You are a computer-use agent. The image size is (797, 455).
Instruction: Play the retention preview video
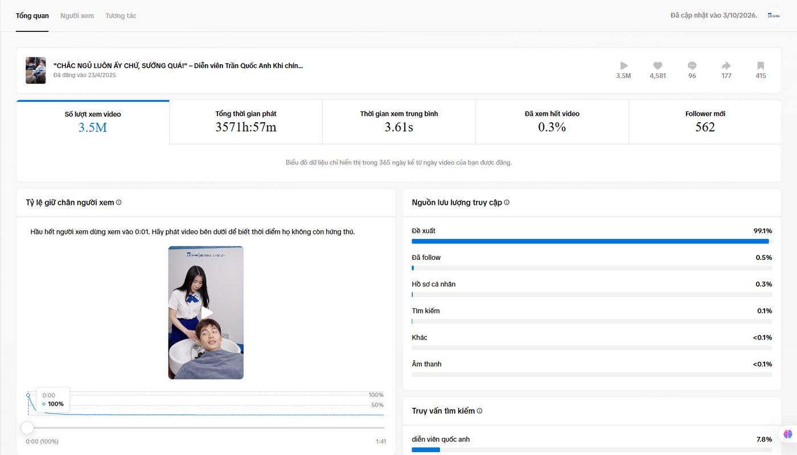point(206,312)
